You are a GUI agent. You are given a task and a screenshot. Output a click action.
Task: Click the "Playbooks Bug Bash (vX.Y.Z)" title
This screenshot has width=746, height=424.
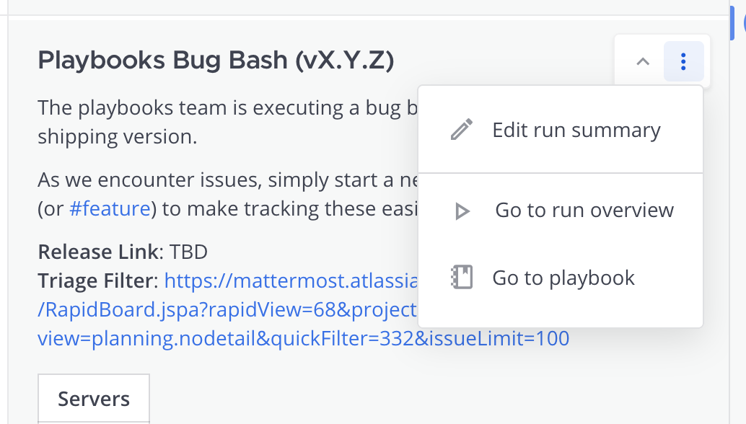click(216, 60)
